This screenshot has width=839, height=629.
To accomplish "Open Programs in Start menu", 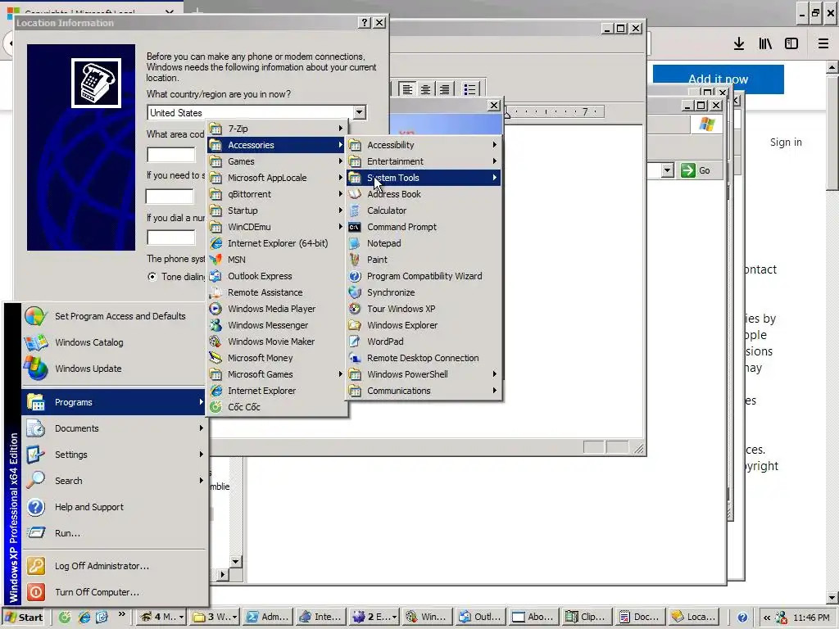I will (114, 402).
